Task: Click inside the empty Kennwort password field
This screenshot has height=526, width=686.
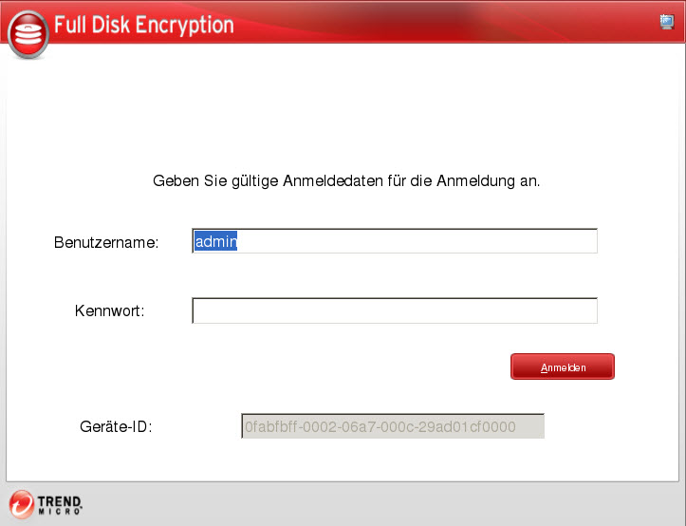Action: point(394,310)
